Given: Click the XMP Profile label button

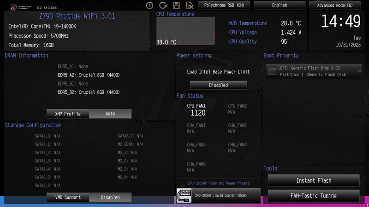Looking at the screenshot, I should 68,114.
